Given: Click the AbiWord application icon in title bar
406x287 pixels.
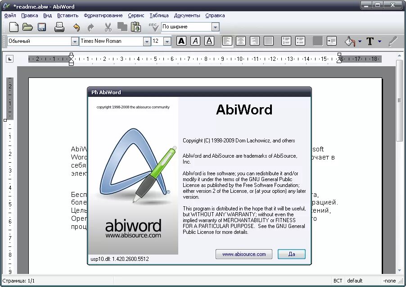Looking at the screenshot, I should [x=6, y=6].
